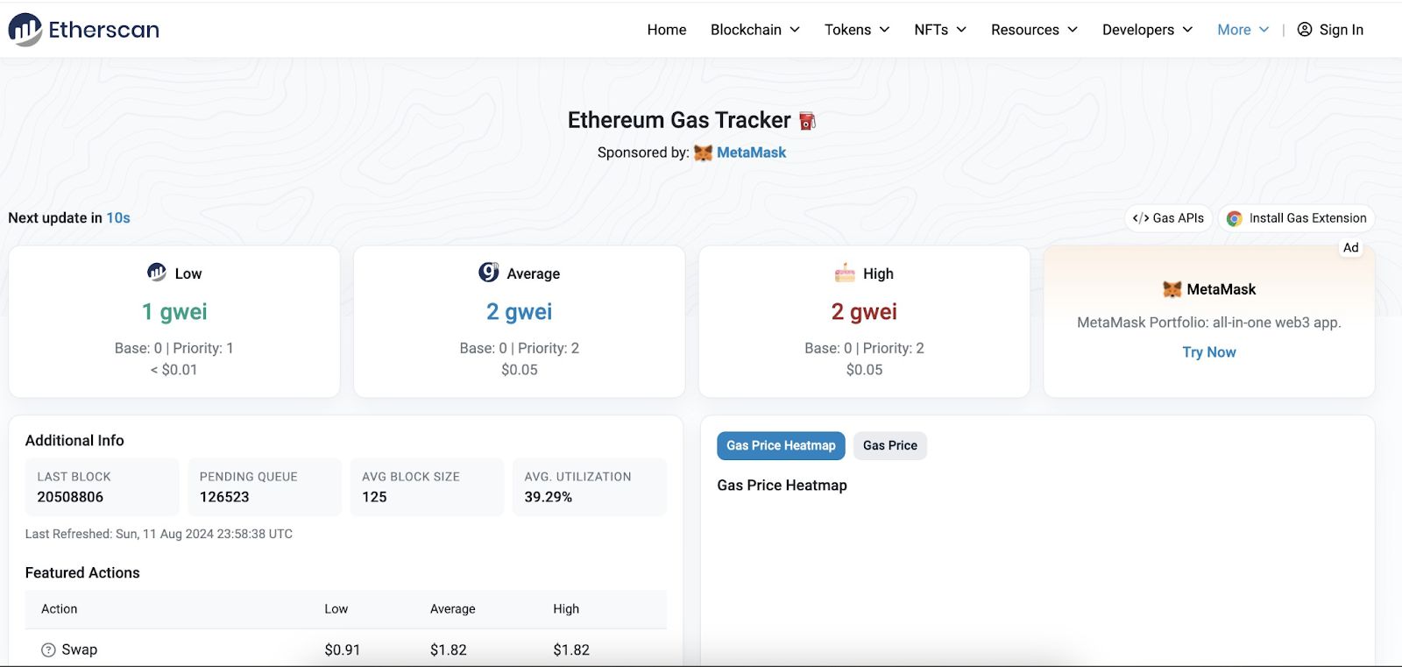Expand the Tokens dropdown menu
1402x667 pixels.
point(856,30)
